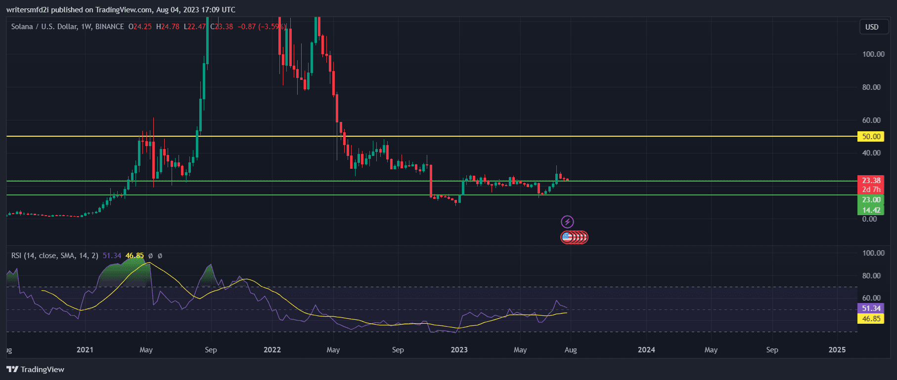Click the green 14.42 price level label
Image resolution: width=897 pixels, height=380 pixels.
pyautogui.click(x=870, y=210)
